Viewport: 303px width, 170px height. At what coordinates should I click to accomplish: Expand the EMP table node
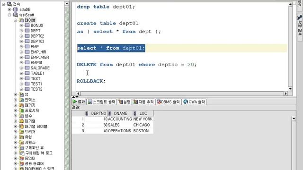click(21, 47)
